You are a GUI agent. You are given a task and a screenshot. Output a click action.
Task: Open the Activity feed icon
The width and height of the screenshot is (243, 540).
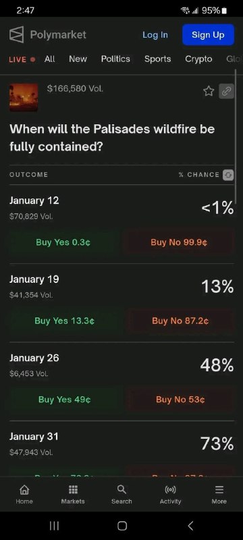click(170, 495)
